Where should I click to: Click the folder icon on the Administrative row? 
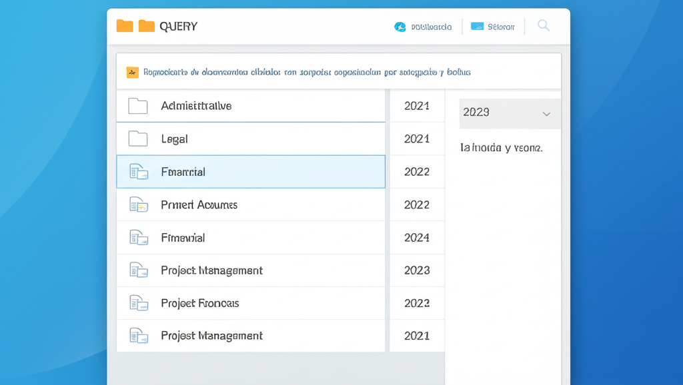pyautogui.click(x=138, y=106)
